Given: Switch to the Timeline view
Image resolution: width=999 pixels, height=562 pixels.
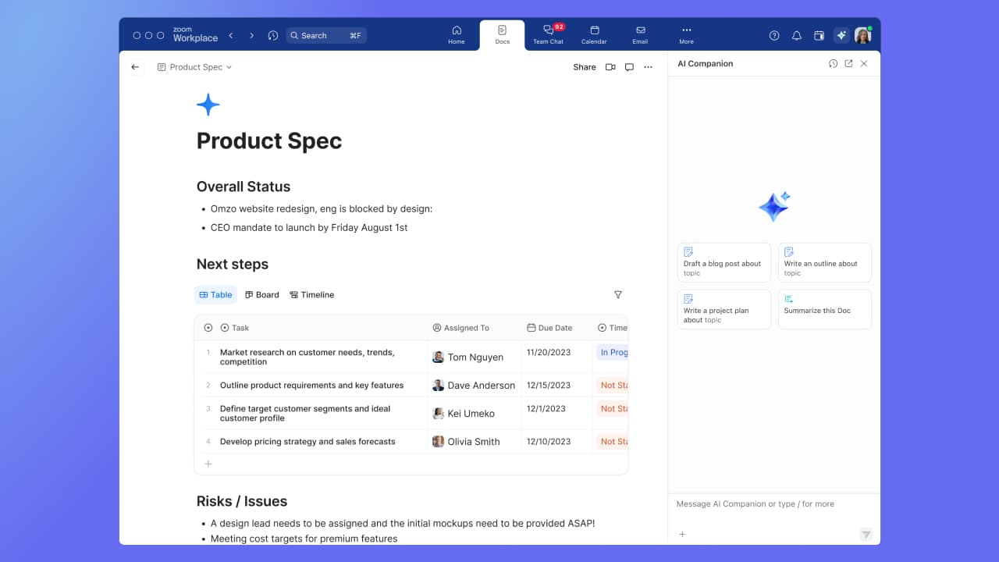Looking at the screenshot, I should (x=311, y=295).
